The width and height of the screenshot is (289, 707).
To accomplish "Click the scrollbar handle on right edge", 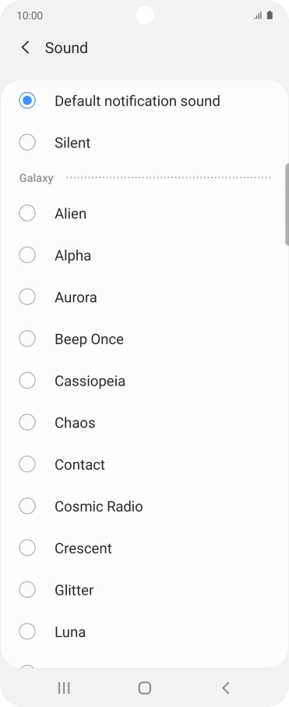I will [287, 204].
